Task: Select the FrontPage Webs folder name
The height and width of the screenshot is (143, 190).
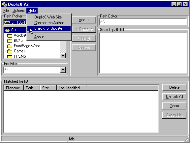Action: [x=27, y=46]
